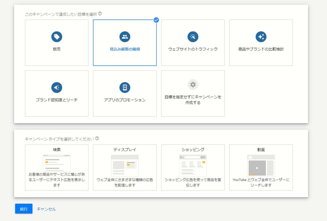Pick アプリのプロモーション label
The image size is (327, 221).
pos(125,100)
